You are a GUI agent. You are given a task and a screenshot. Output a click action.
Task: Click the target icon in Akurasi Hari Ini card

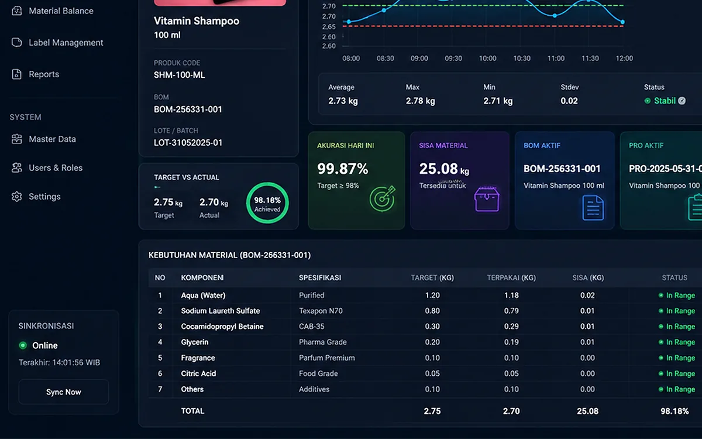383,198
